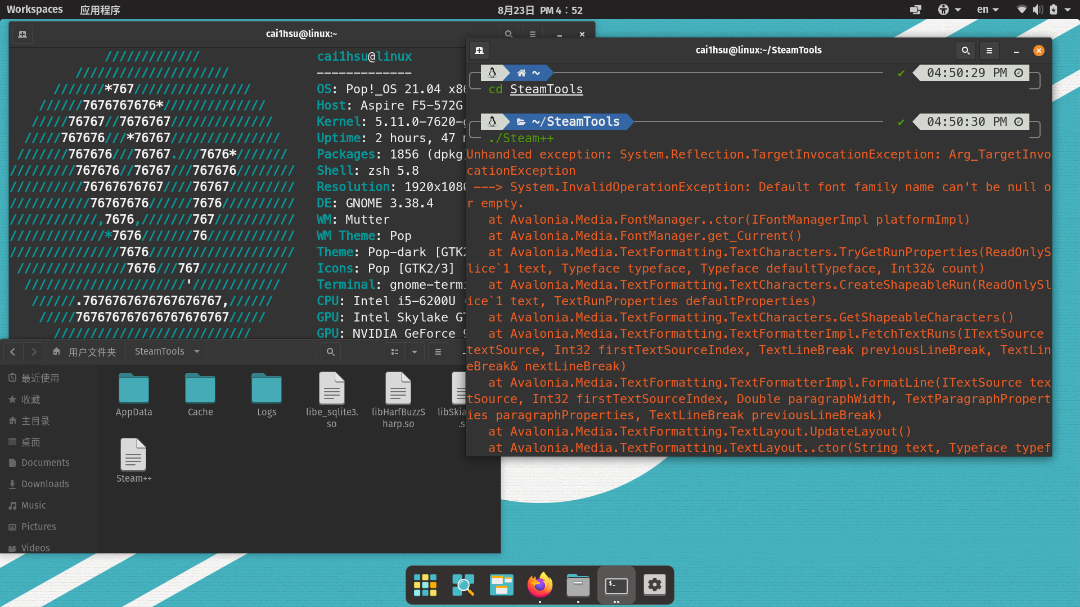Open the file manager hamburger menu
The height and width of the screenshot is (607, 1080).
coord(438,352)
